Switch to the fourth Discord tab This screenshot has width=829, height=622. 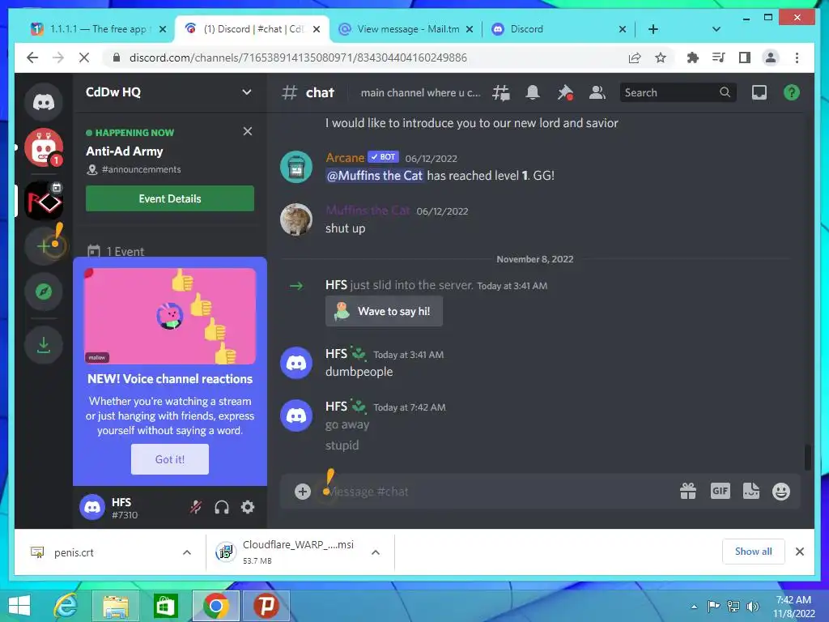click(x=559, y=29)
